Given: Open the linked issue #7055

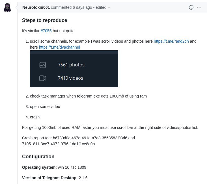Looking at the screenshot, I should click(46, 31).
